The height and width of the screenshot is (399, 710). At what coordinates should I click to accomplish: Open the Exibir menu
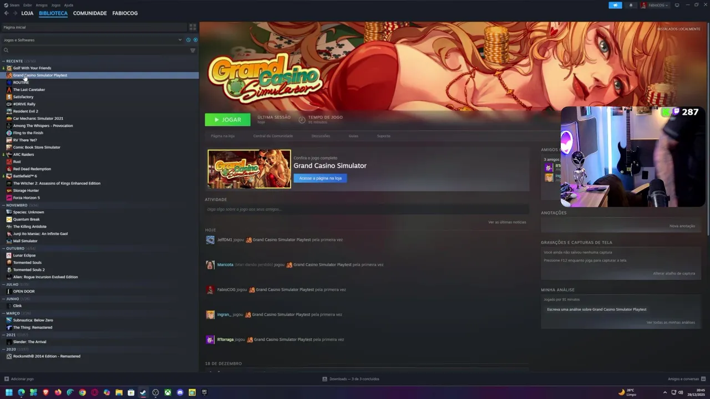click(x=28, y=5)
